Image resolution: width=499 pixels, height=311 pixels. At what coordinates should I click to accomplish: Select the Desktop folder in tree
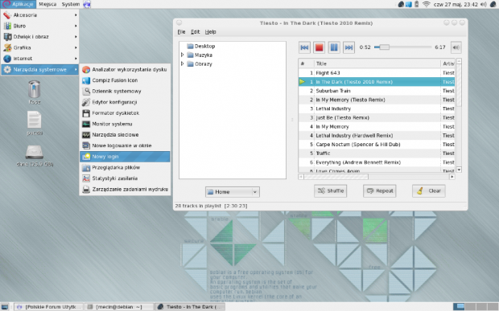pyautogui.click(x=201, y=46)
